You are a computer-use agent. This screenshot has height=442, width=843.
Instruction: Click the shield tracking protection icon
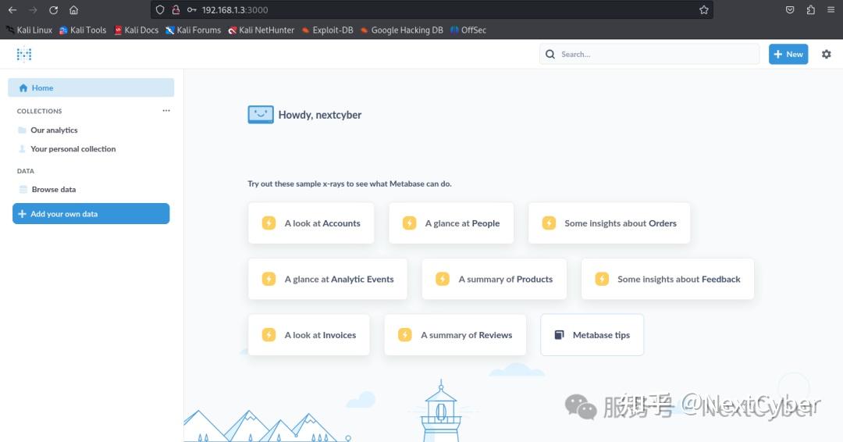click(x=160, y=9)
